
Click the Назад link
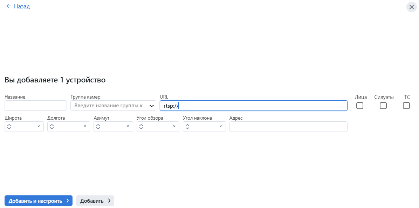coord(21,6)
